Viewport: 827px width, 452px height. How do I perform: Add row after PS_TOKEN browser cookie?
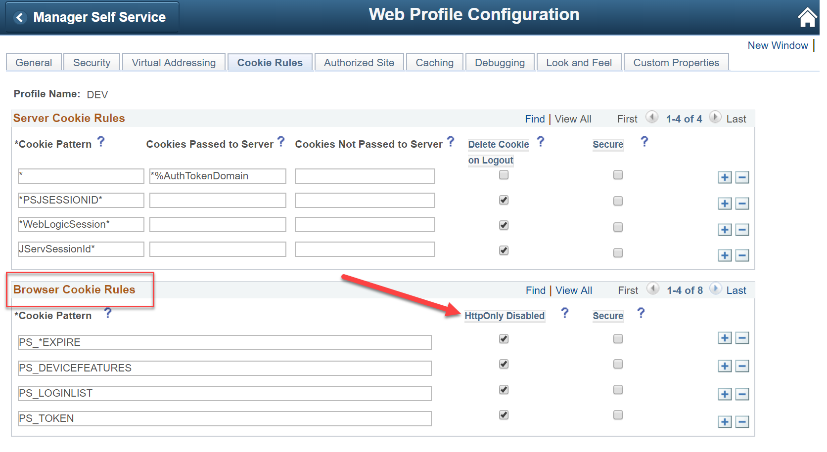(x=725, y=422)
